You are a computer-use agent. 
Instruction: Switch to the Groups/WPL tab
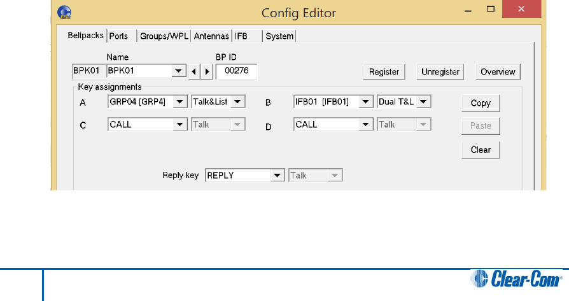tap(164, 36)
